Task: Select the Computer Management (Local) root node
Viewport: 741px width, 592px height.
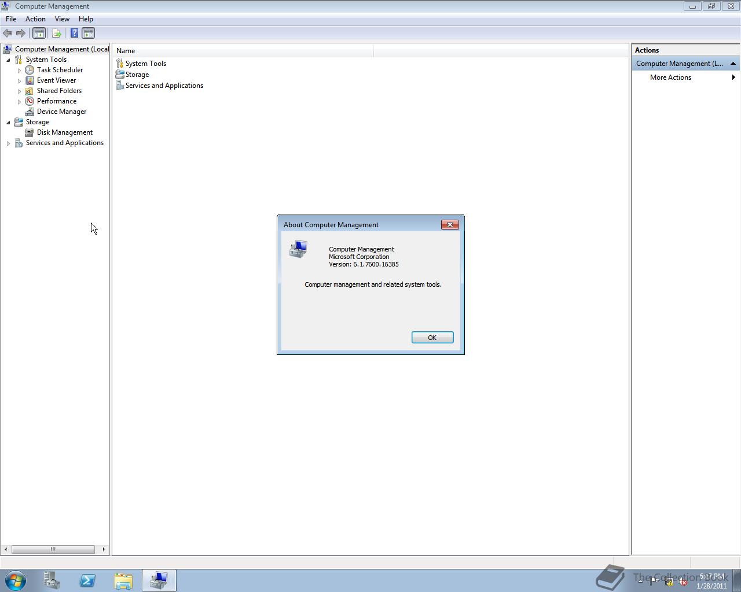Action: tap(62, 49)
